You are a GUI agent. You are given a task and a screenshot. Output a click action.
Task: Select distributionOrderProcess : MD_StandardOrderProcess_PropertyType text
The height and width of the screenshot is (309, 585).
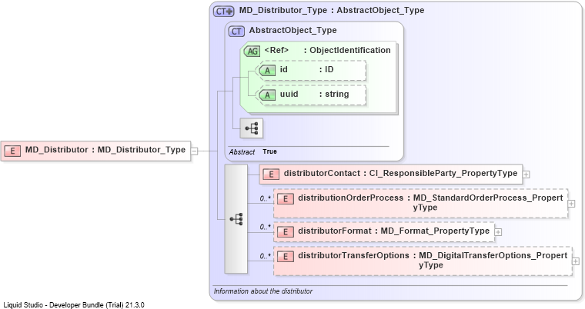click(x=430, y=203)
